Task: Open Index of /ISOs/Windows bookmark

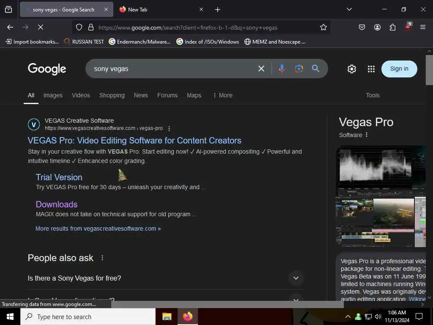Action: pos(208,42)
